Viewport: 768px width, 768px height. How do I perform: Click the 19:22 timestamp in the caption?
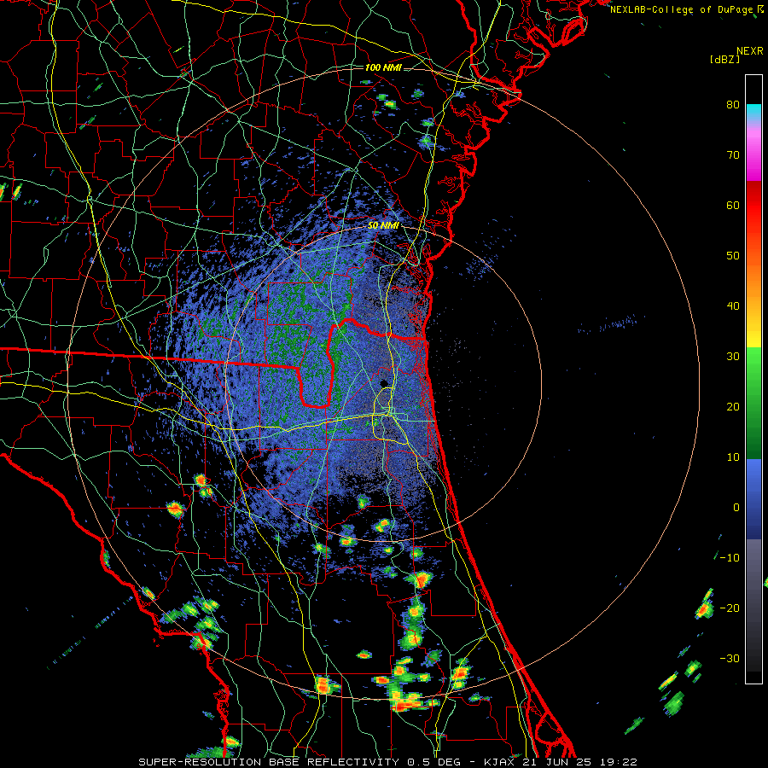click(620, 762)
